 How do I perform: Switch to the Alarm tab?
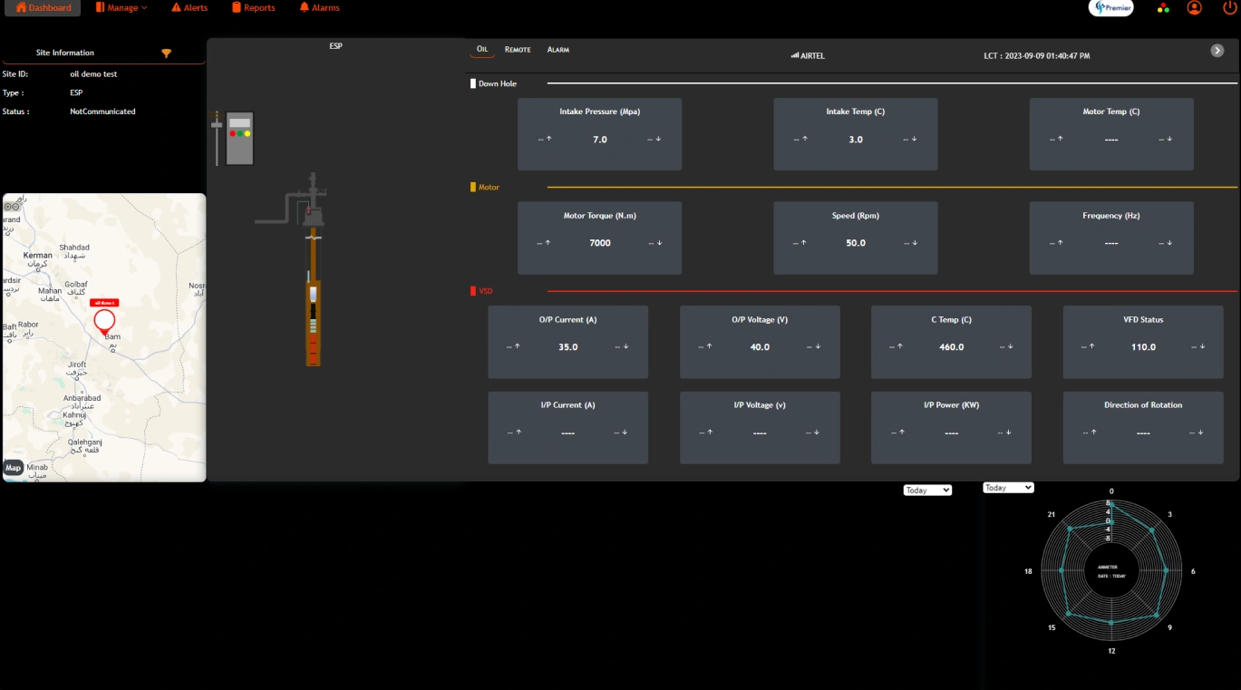557,49
